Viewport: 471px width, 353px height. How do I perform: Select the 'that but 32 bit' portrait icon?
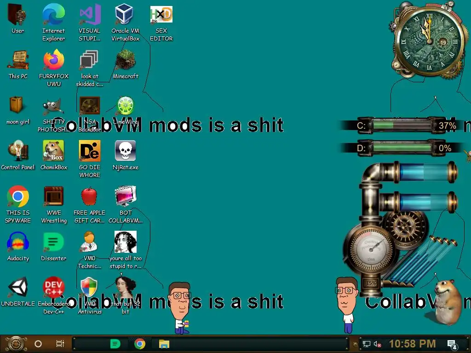tap(126, 296)
